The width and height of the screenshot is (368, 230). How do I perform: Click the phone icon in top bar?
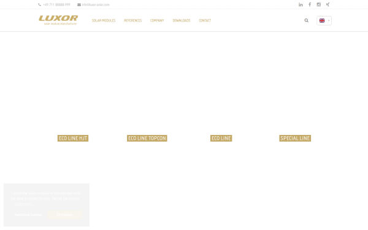coord(39,5)
